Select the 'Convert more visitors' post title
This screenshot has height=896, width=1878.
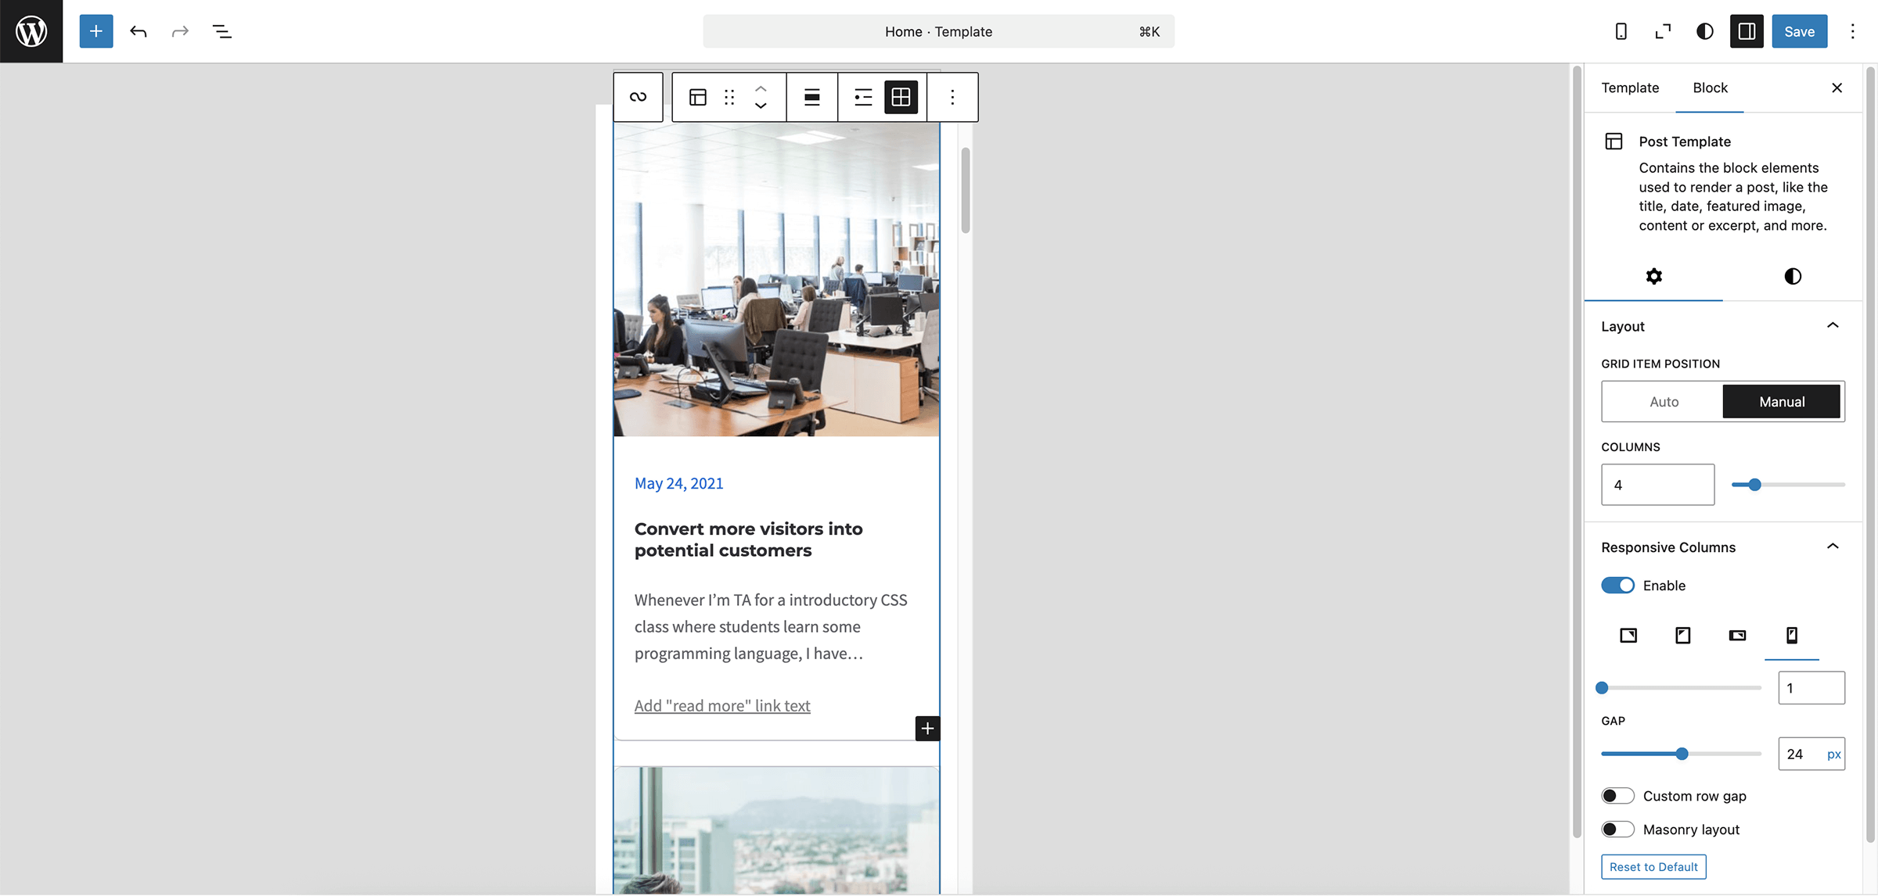pyautogui.click(x=748, y=539)
